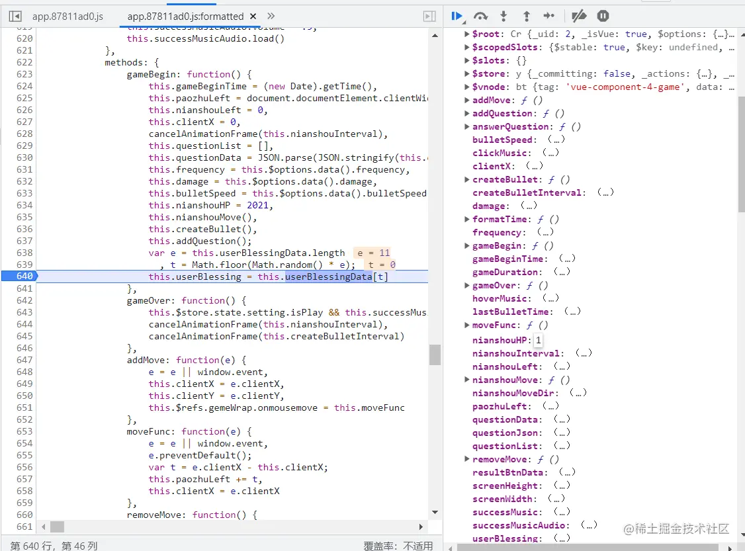This screenshot has width=745, height=551.
Task: Expand removeMove function in scope
Action: [467, 459]
